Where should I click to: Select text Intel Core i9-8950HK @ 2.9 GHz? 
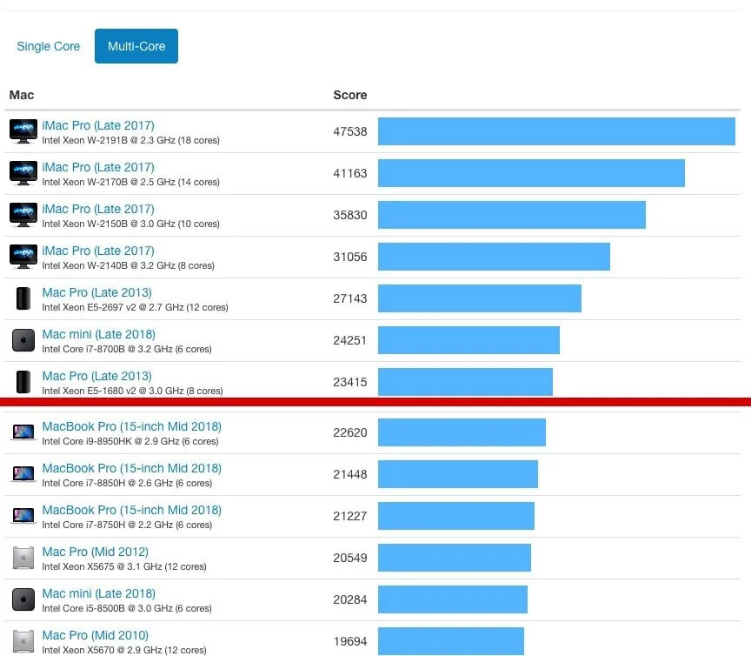(110, 441)
